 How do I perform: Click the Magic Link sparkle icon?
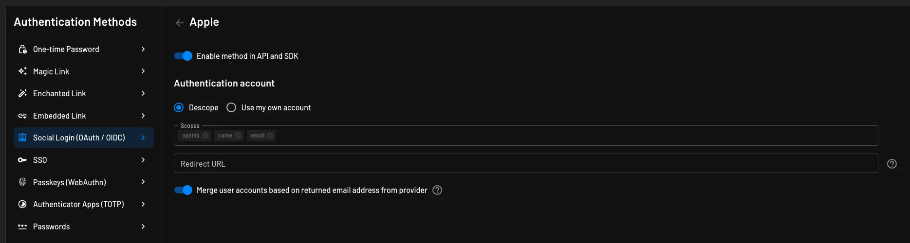pyautogui.click(x=22, y=71)
